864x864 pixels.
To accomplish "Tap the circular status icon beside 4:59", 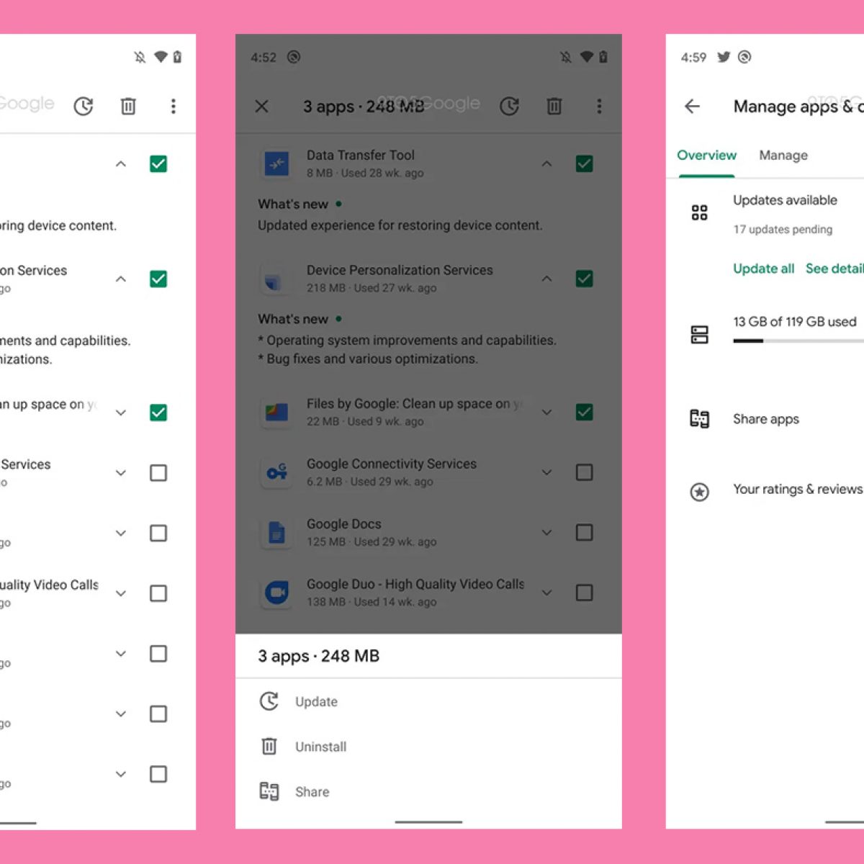I will [x=744, y=57].
